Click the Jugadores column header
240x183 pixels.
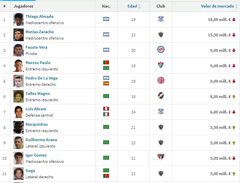23,6
